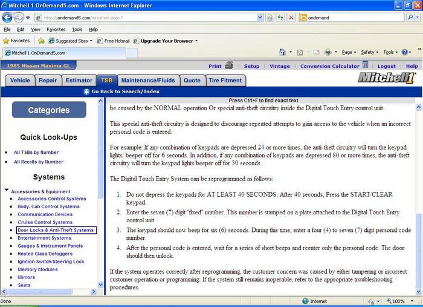The image size is (423, 307).
Task: Open the command bar Tools dropdown
Action: [390, 53]
